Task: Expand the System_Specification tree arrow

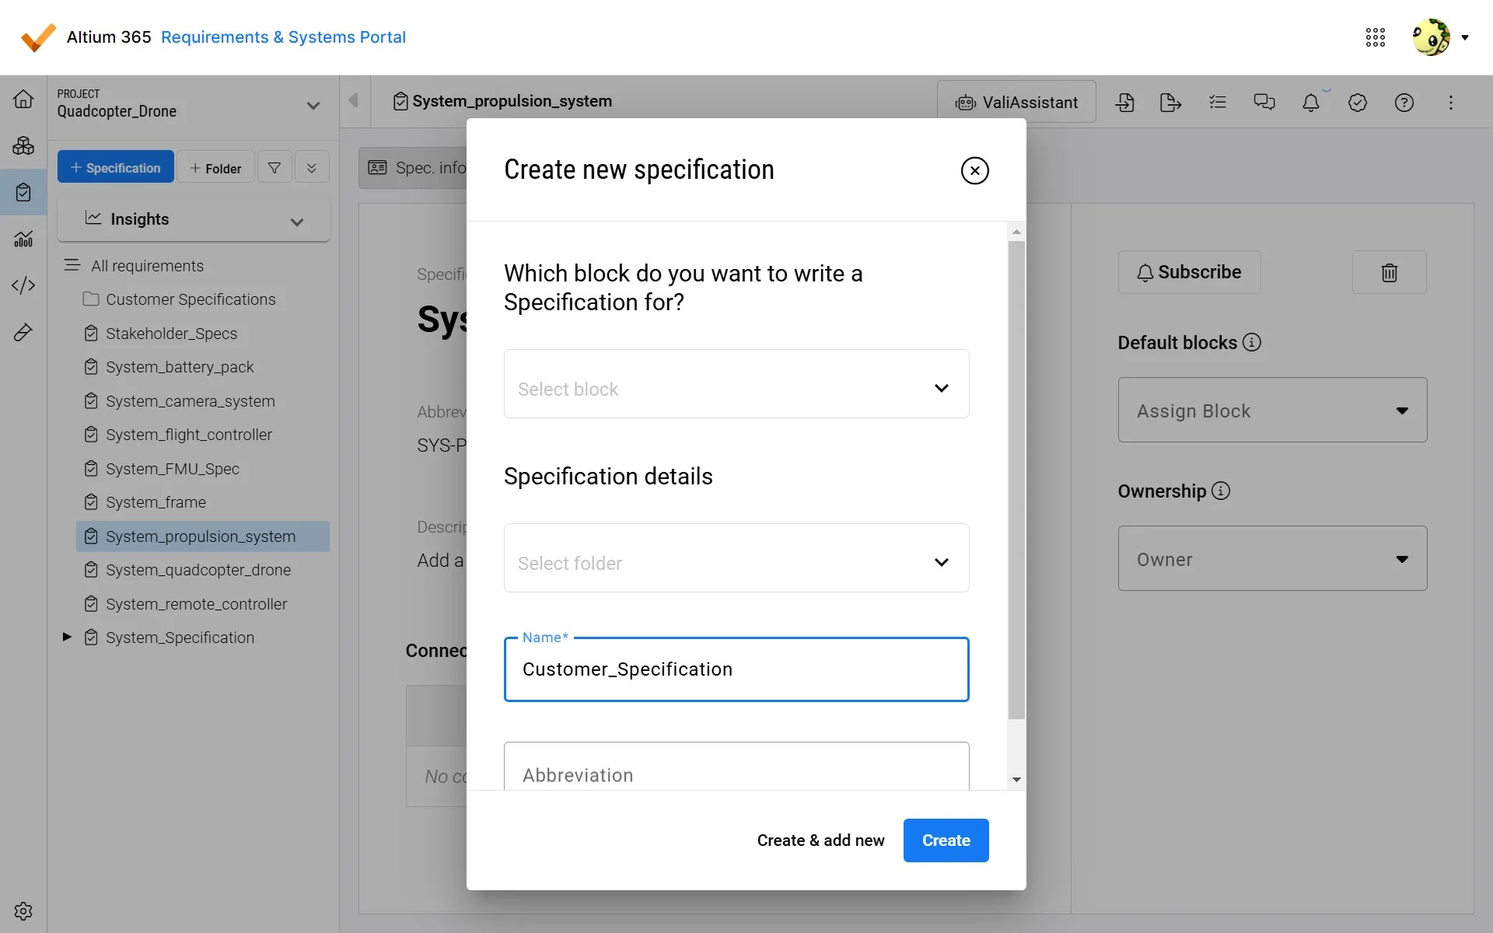Action: [67, 637]
